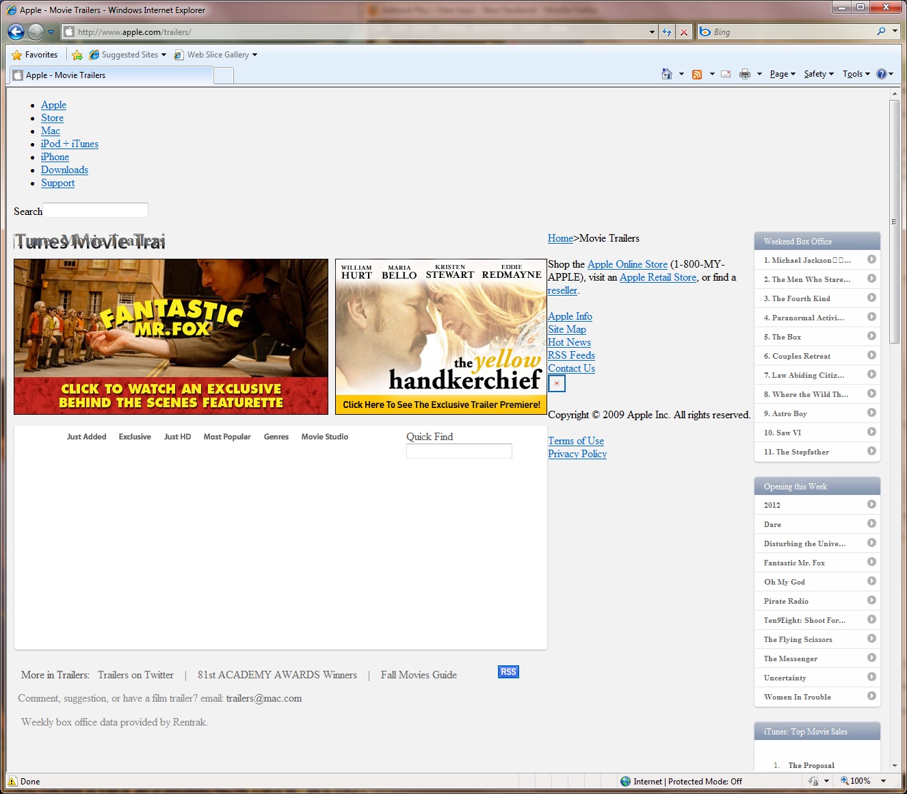Click arrow beside Pirate Radio
This screenshot has height=794, width=907.
[871, 600]
